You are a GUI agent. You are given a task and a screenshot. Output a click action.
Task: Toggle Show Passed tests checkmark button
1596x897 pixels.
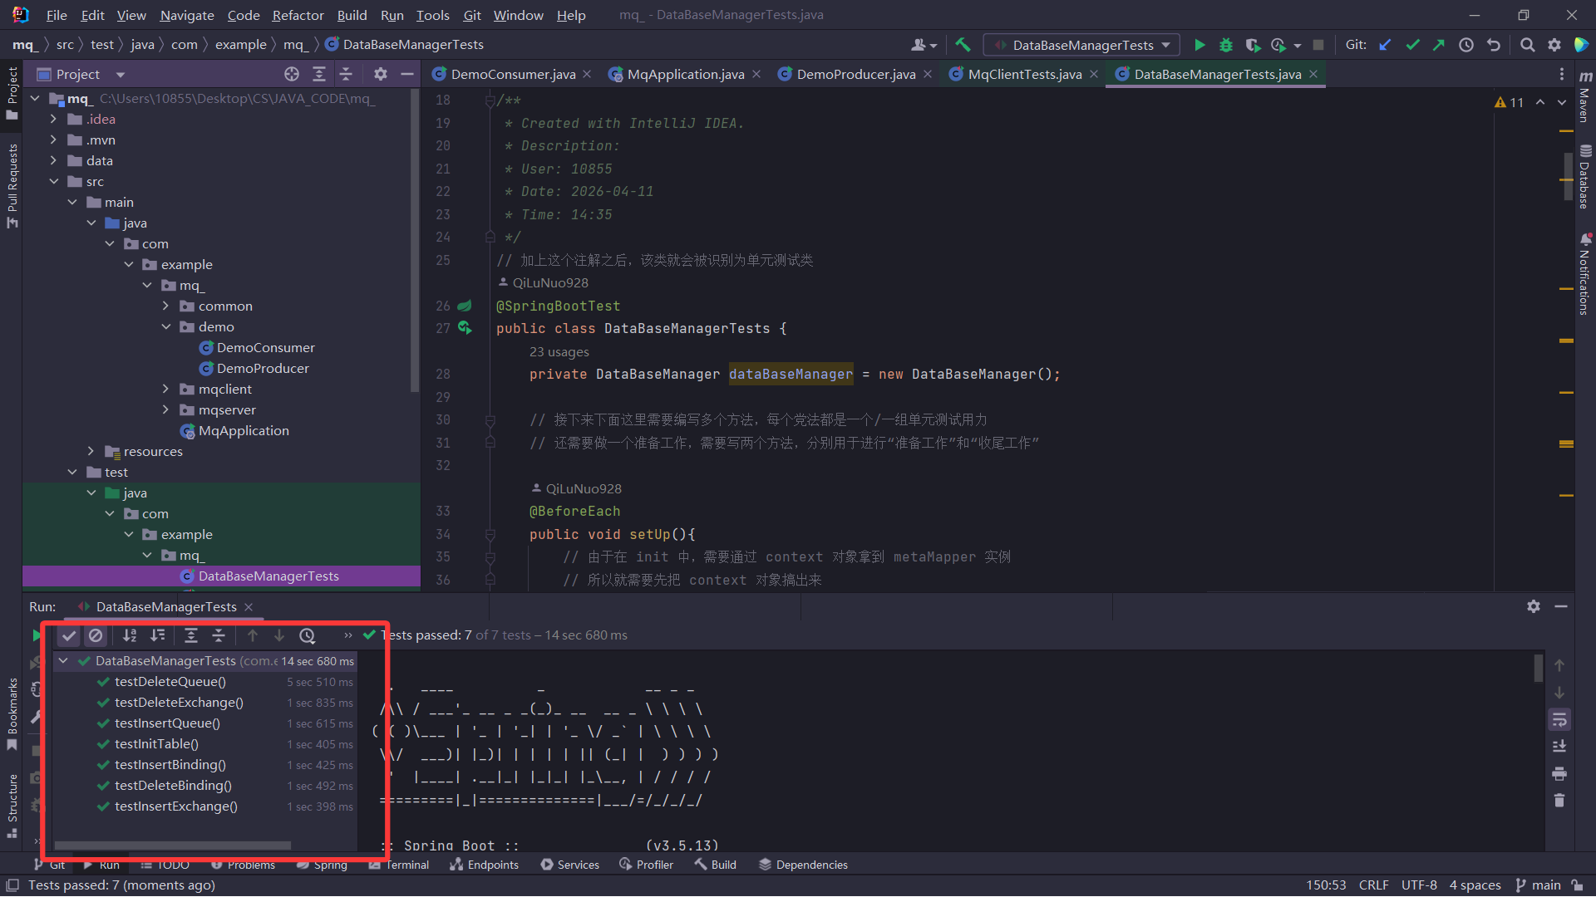[69, 635]
